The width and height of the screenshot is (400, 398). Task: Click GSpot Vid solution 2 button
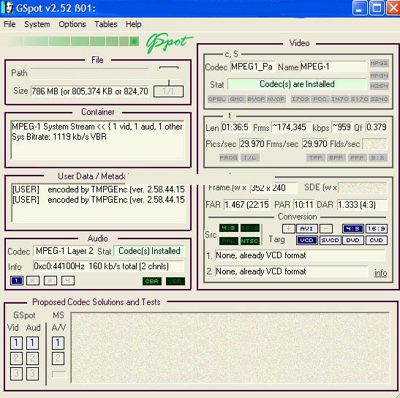[x=16, y=358]
